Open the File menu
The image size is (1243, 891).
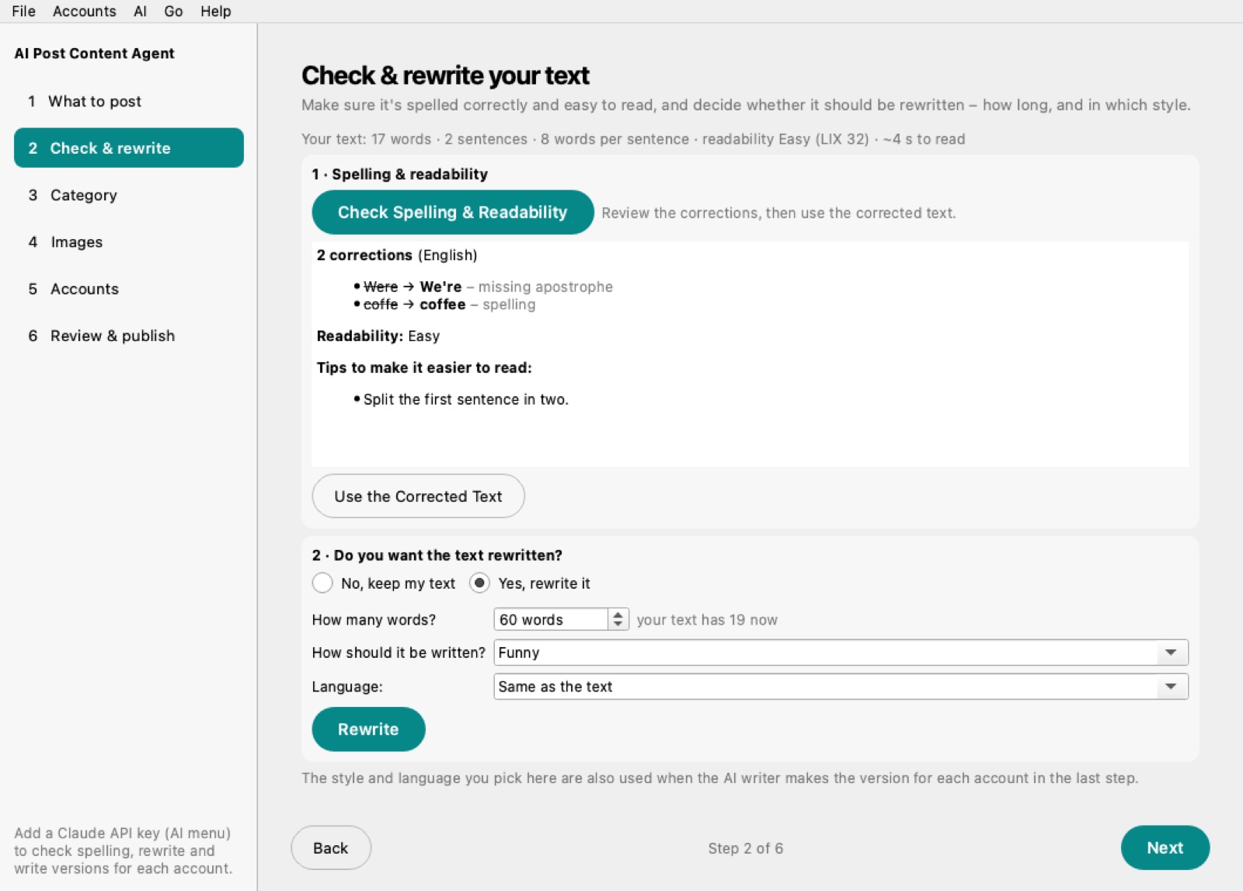23,11
